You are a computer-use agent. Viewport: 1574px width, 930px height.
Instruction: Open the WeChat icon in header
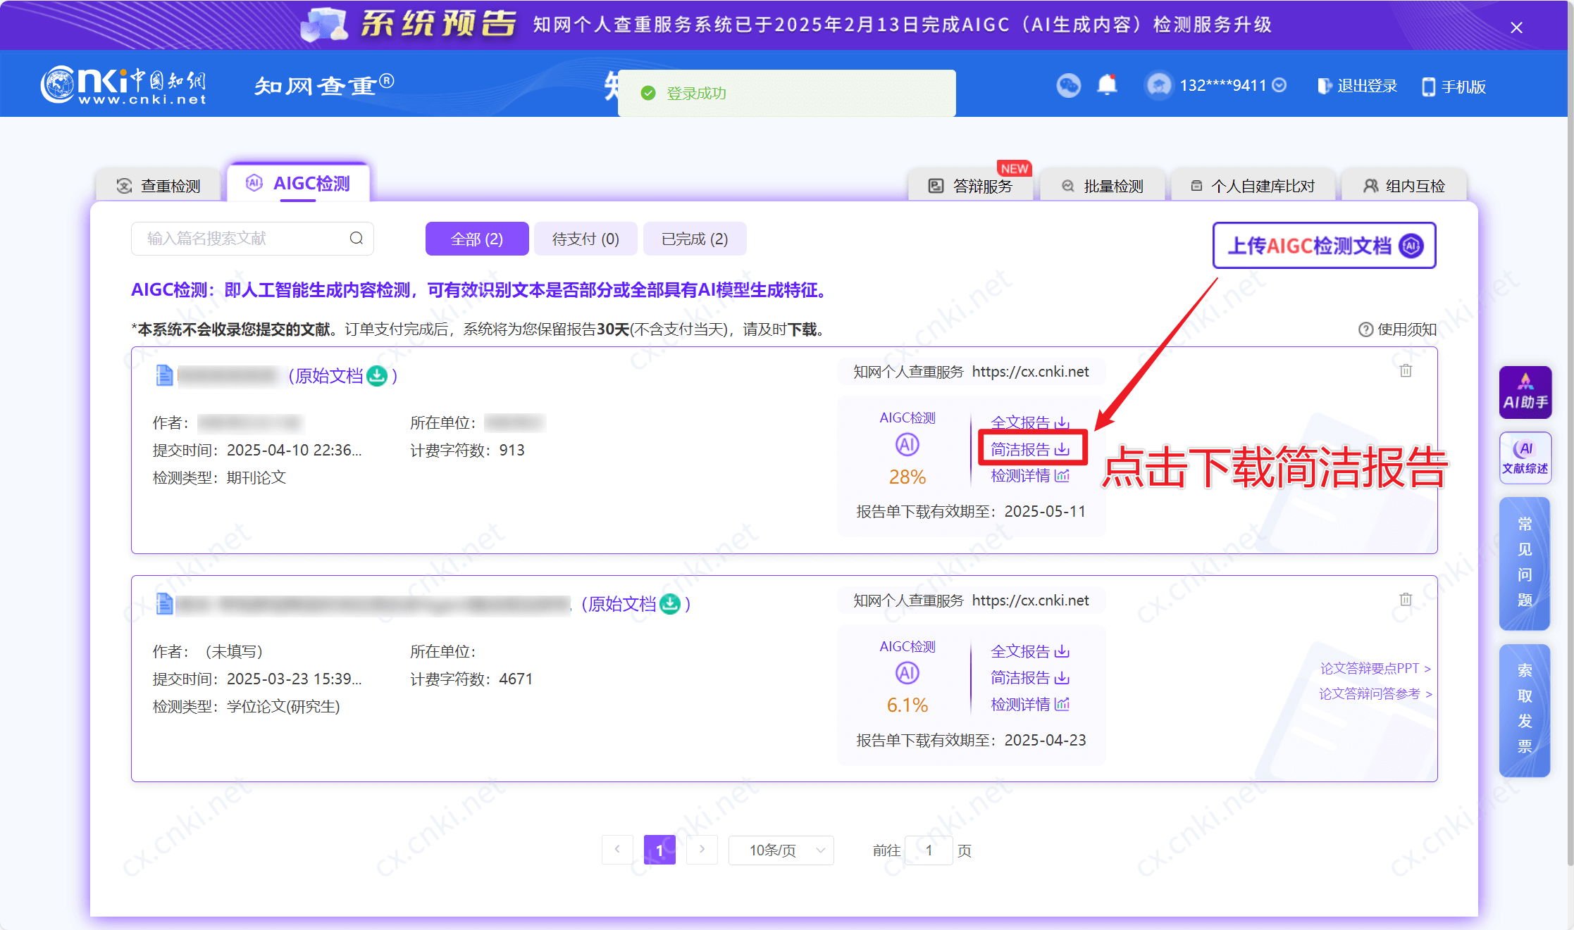pyautogui.click(x=1068, y=86)
